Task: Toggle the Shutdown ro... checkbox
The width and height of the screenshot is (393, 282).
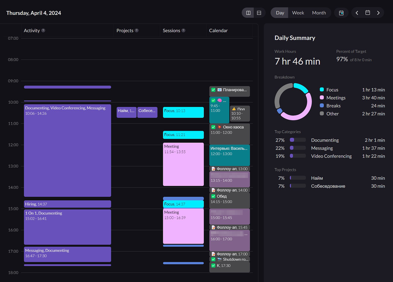Action: point(213,259)
